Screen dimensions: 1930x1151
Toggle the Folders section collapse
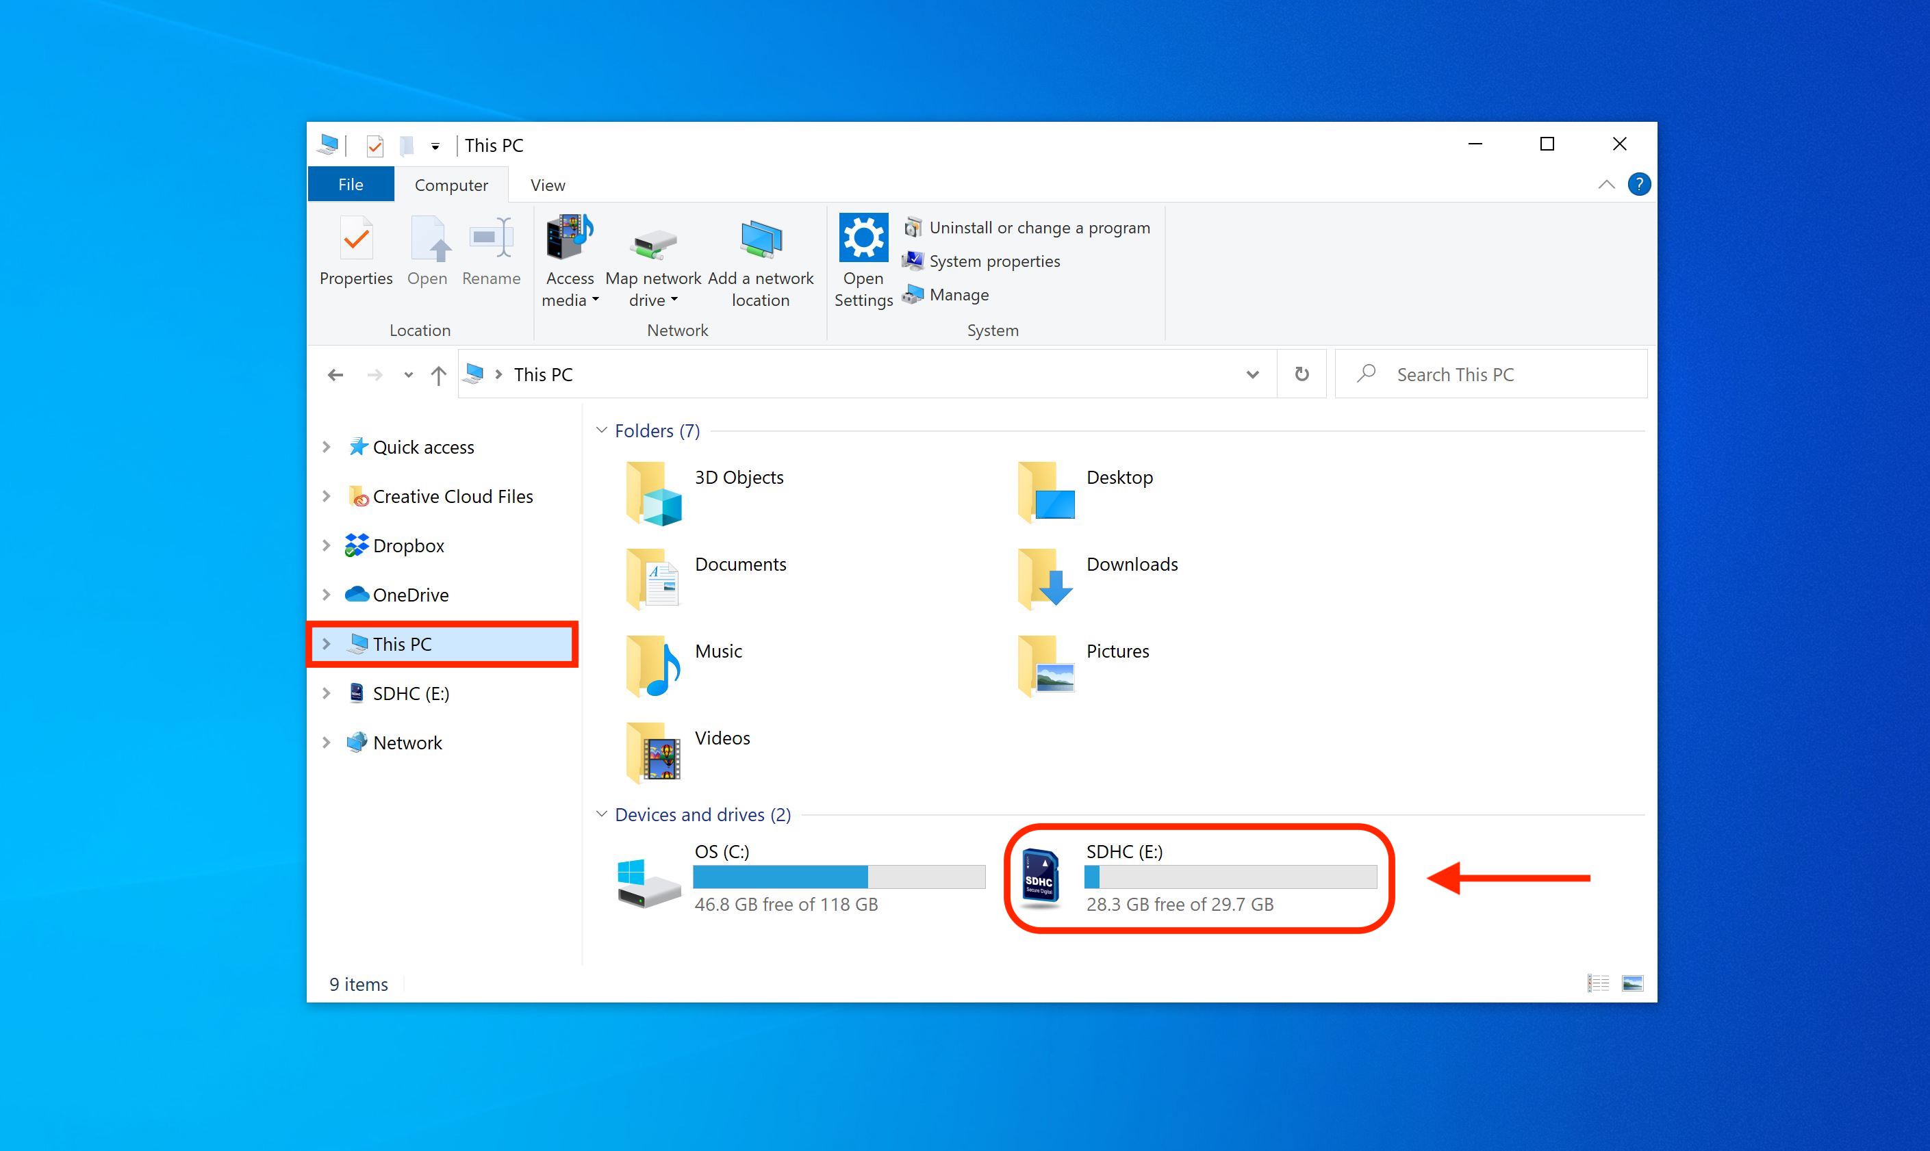coord(603,430)
